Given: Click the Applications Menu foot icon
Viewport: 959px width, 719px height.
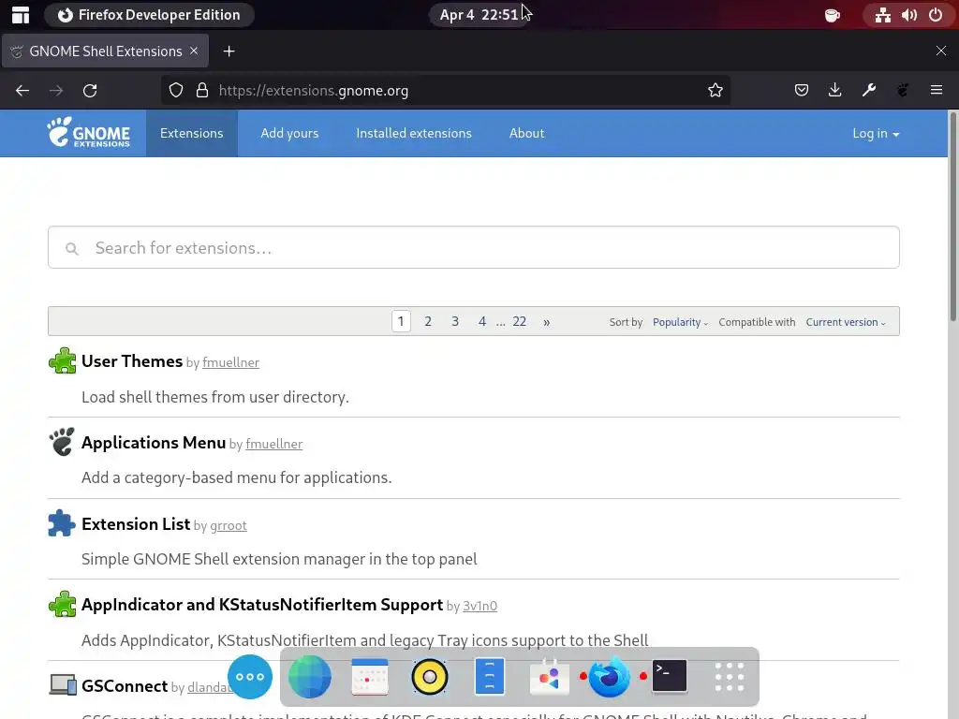Looking at the screenshot, I should pyautogui.click(x=62, y=442).
